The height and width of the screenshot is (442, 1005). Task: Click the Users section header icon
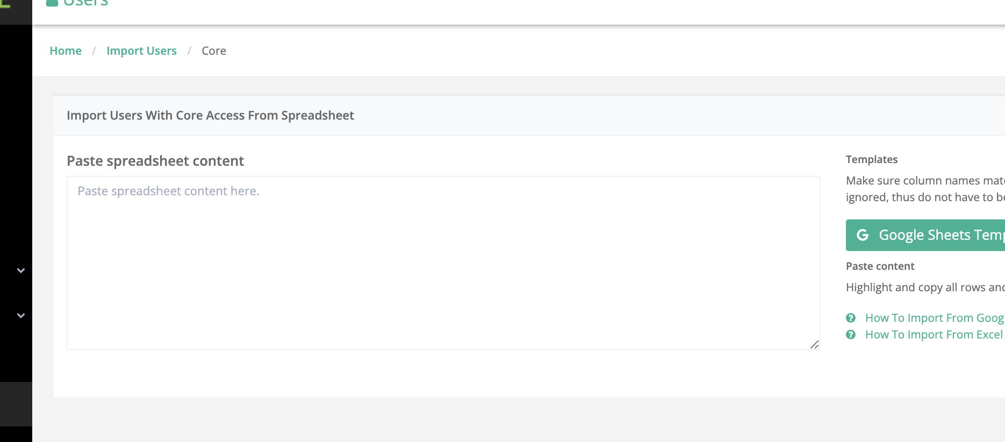52,3
